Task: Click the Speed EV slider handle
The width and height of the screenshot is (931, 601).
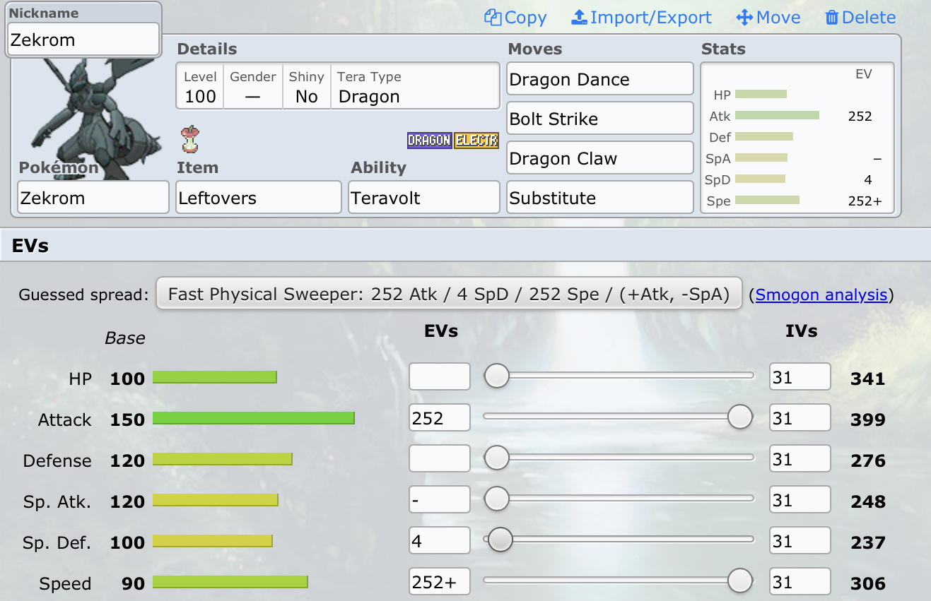Action: click(740, 581)
